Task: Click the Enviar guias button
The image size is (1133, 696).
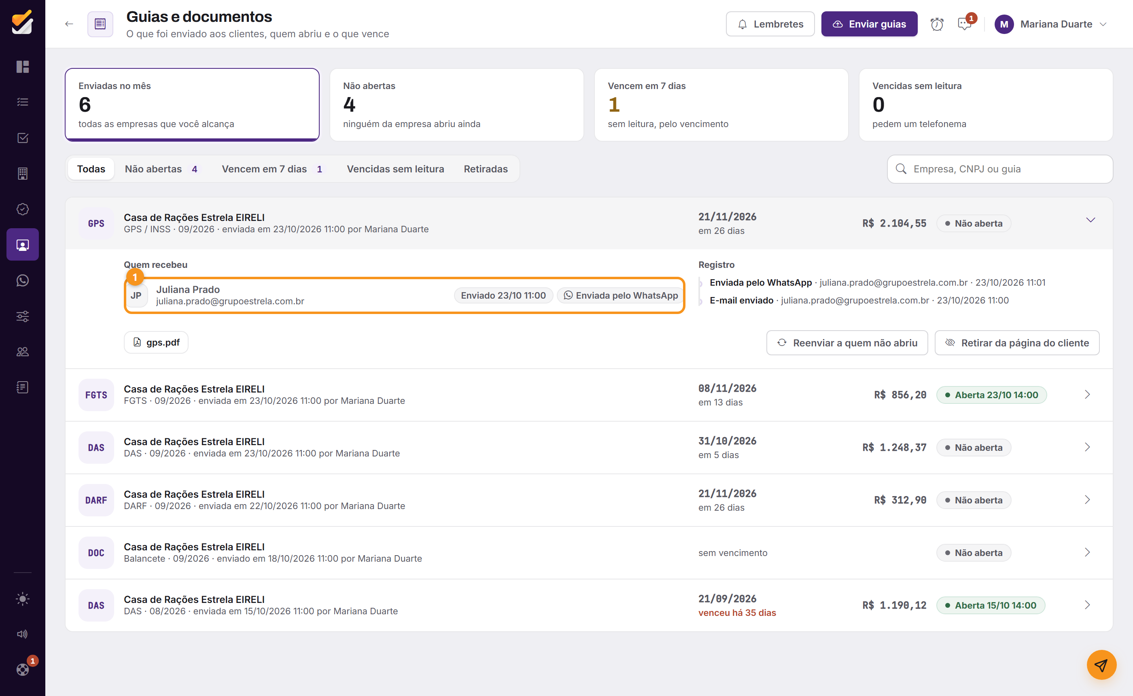Action: [869, 24]
